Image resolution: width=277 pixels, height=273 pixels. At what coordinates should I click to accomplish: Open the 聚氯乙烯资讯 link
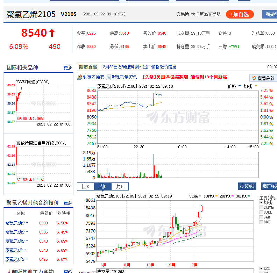[124, 77]
